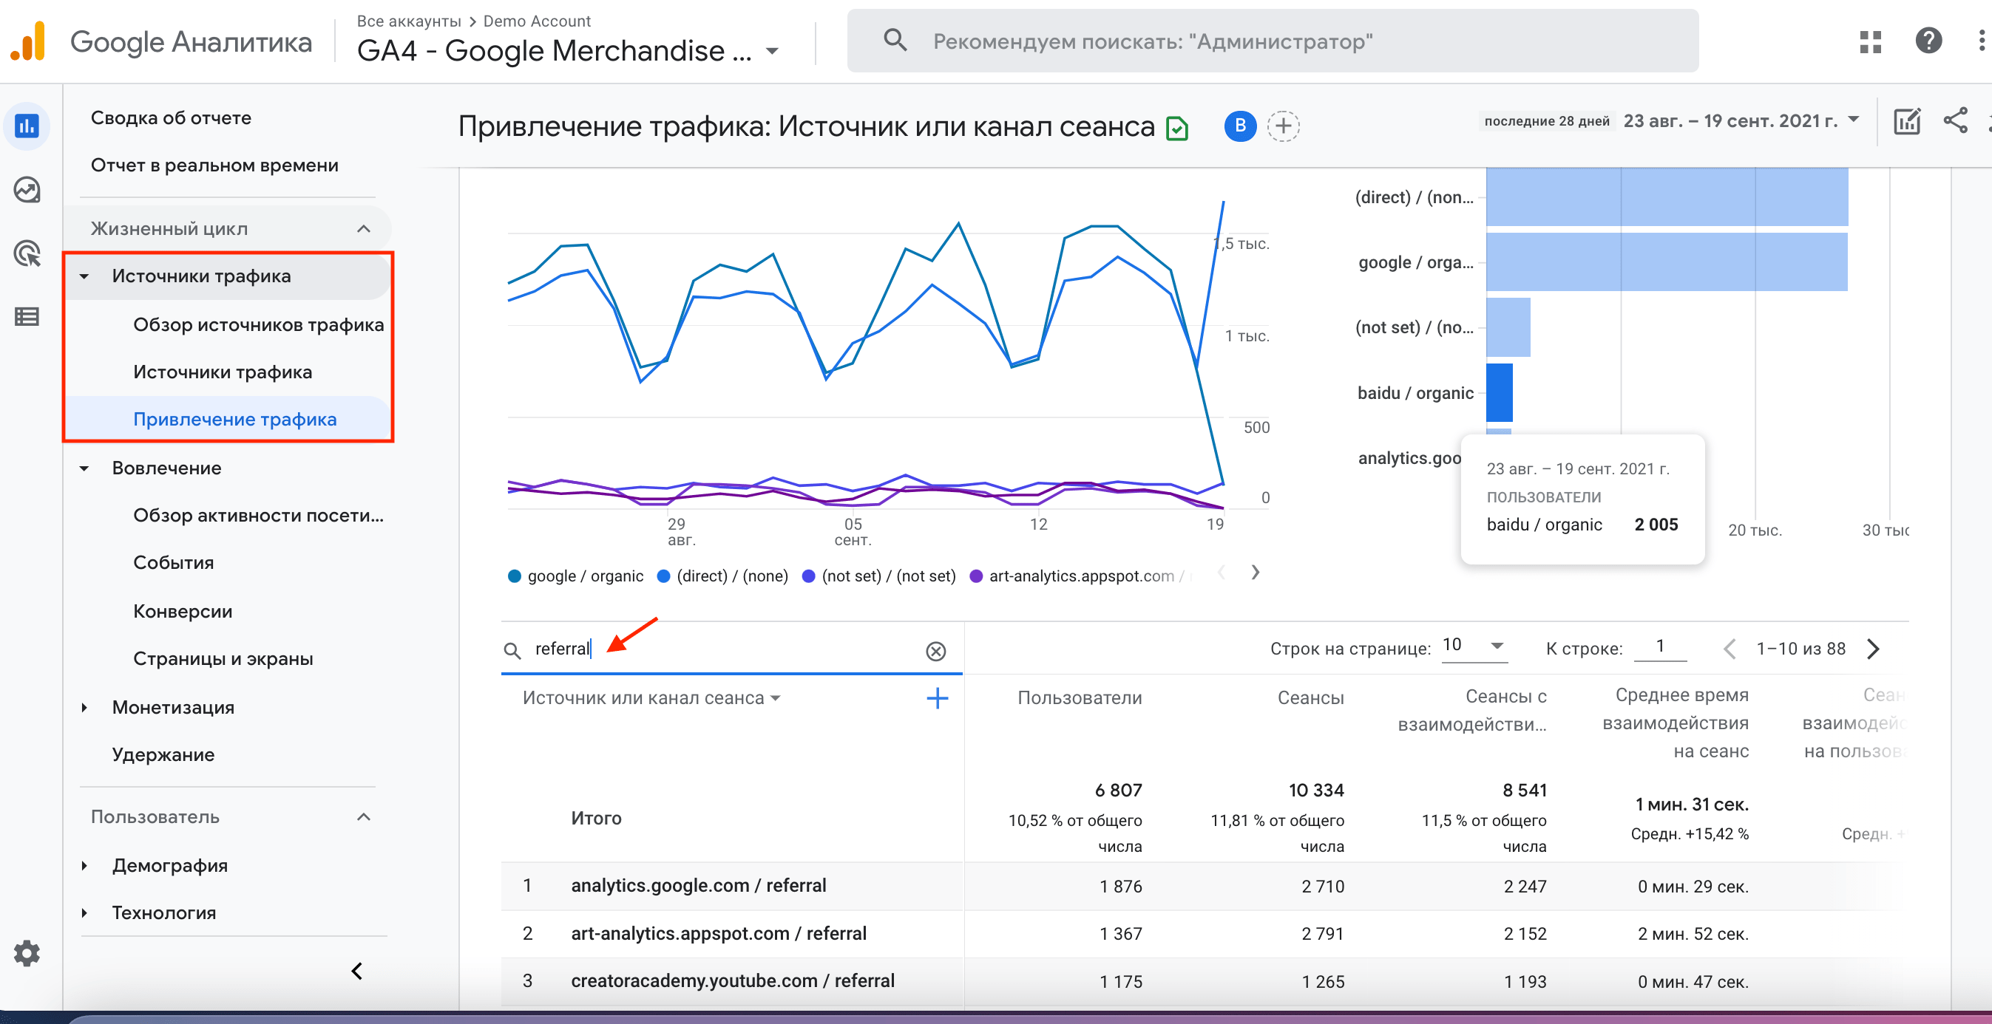Click the referral table filter field
The height and width of the screenshot is (1024, 1992).
[731, 649]
